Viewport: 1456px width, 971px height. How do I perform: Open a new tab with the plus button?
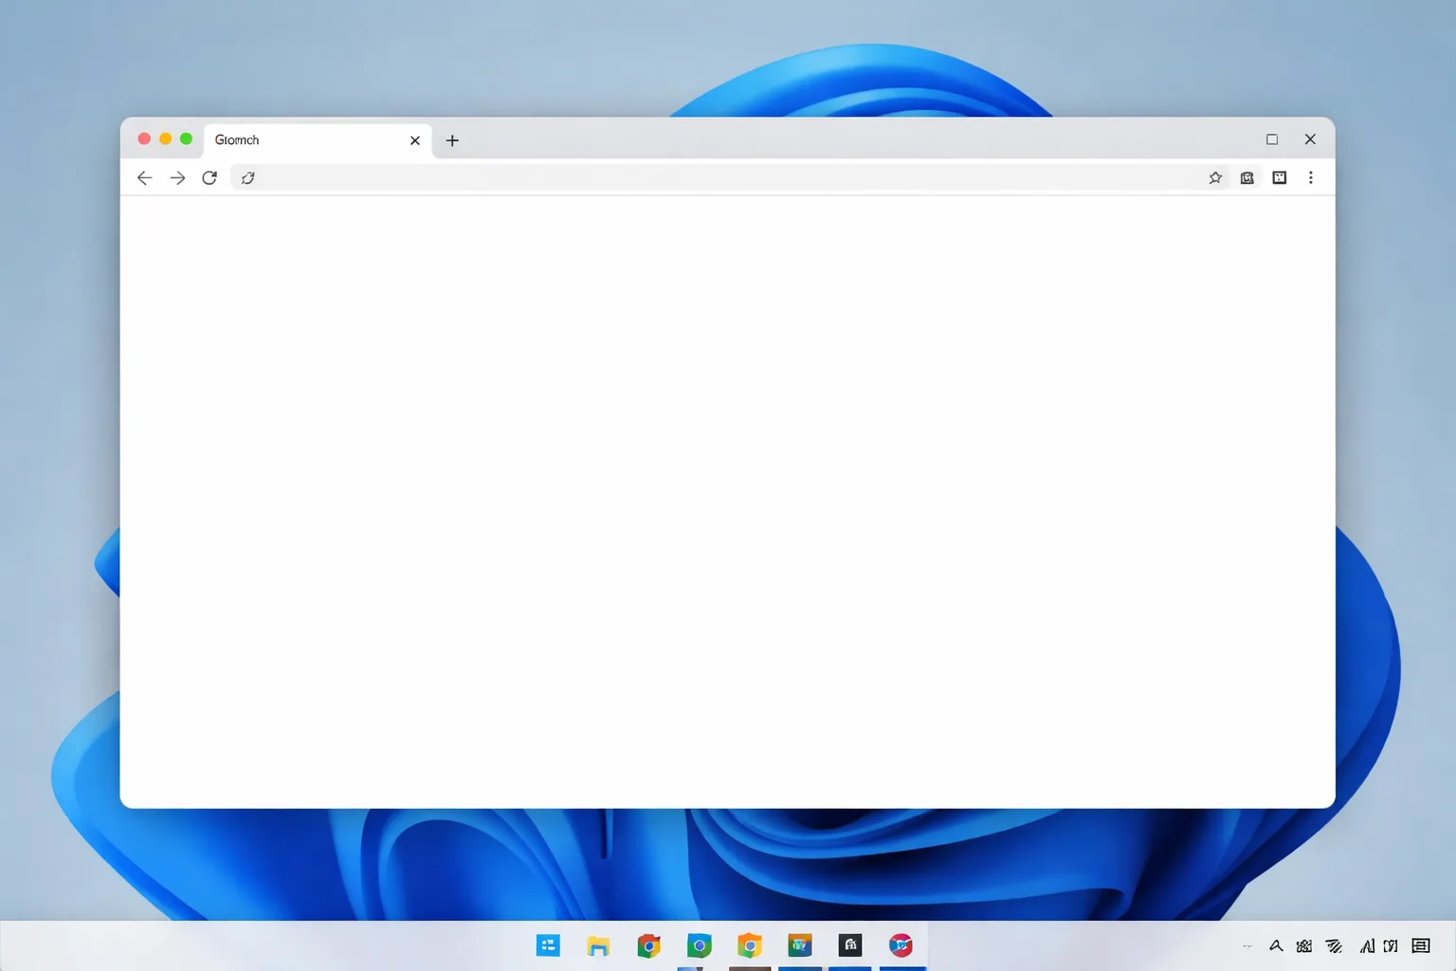point(452,140)
